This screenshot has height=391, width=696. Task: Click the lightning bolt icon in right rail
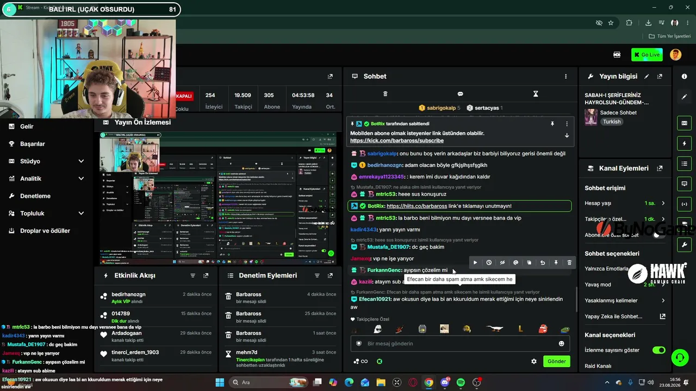tap(685, 143)
